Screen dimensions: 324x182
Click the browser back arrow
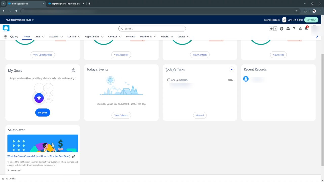(4, 11)
